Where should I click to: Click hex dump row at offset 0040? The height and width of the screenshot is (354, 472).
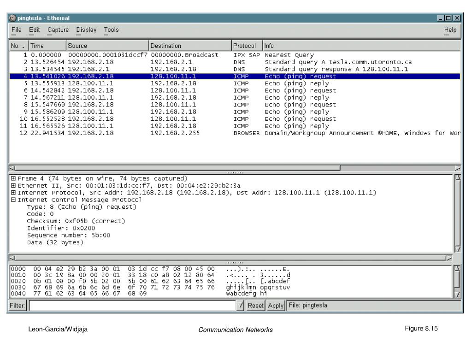pyautogui.click(x=138, y=294)
